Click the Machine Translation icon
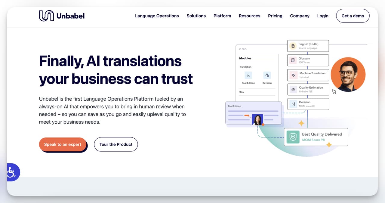Screen dimensions: 385x203 click(293, 75)
